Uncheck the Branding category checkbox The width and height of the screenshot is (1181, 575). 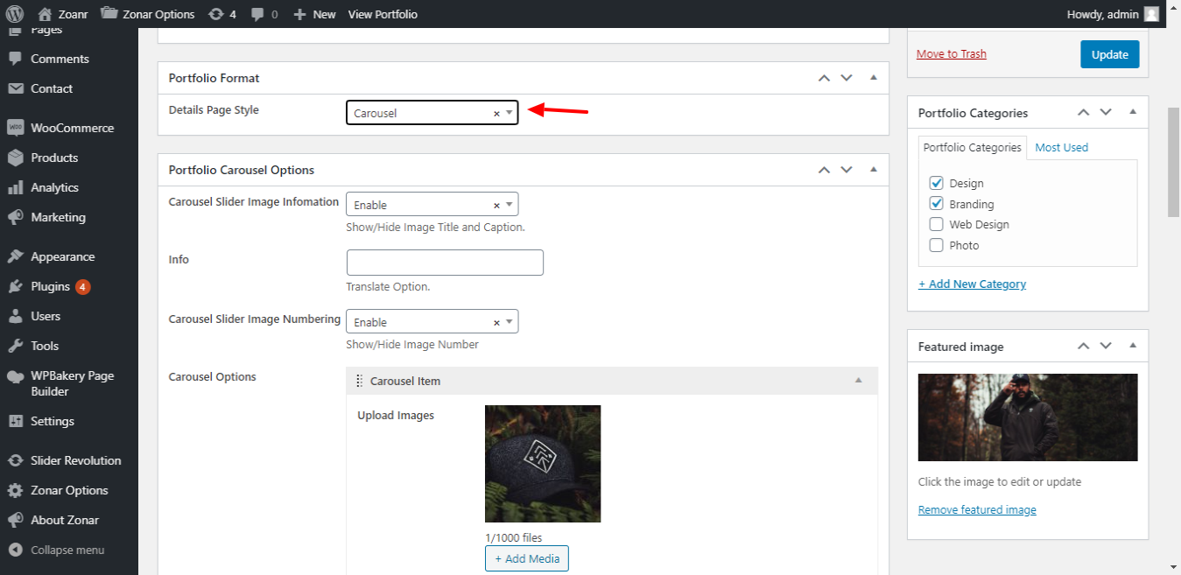pos(937,204)
